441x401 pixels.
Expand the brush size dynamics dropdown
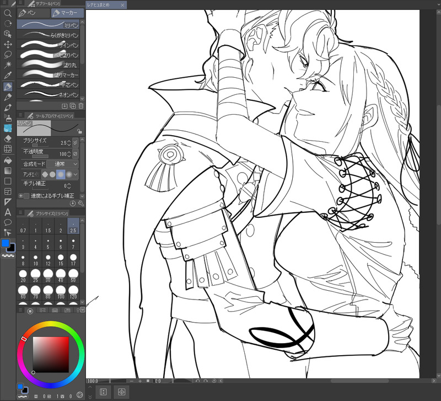pyautogui.click(x=75, y=143)
